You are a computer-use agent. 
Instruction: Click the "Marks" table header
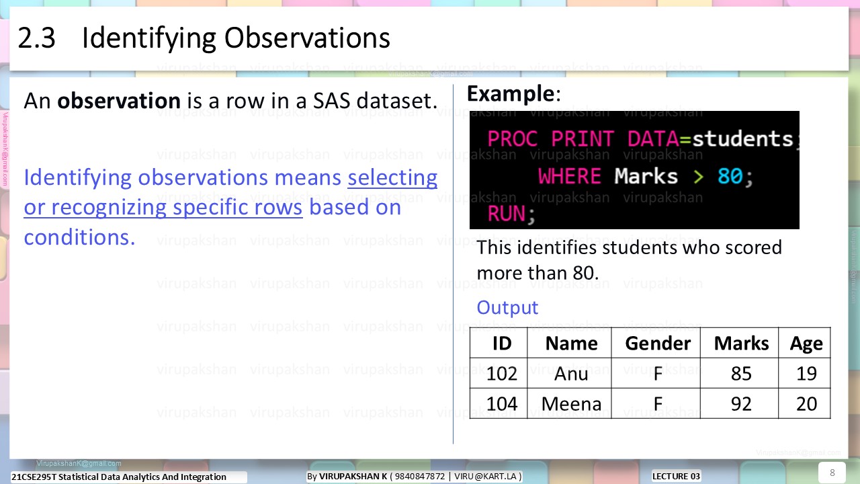(x=739, y=343)
